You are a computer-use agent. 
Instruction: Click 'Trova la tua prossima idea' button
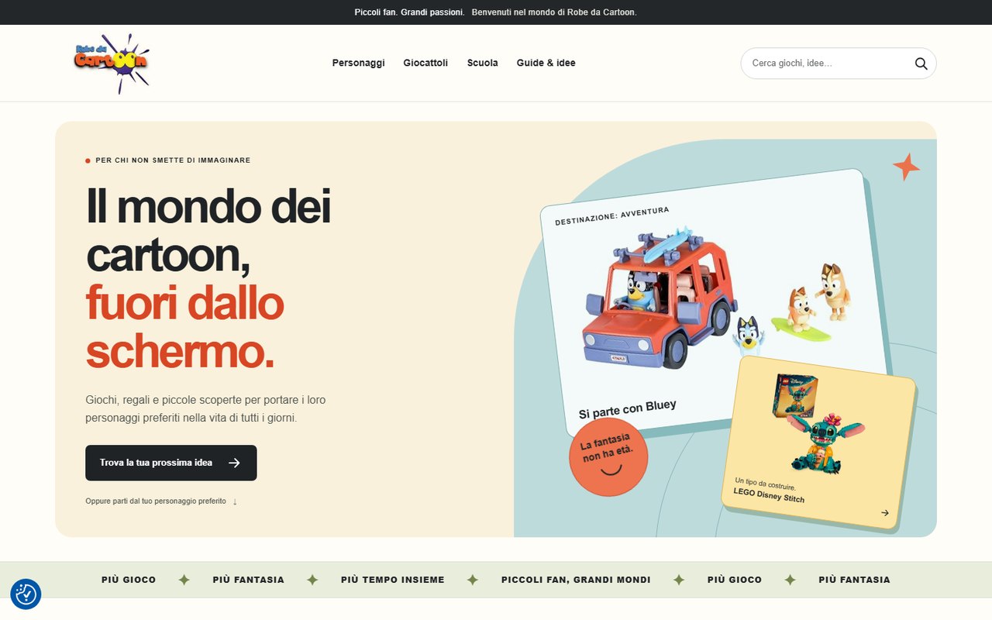tap(171, 463)
